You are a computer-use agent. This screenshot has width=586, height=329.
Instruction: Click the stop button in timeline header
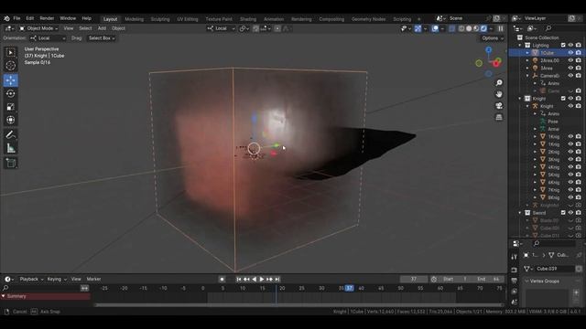point(222,279)
